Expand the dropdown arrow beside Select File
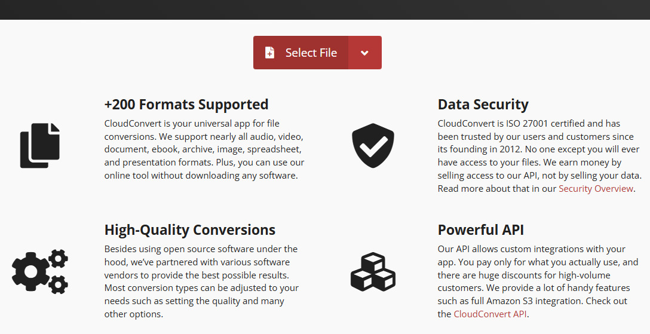The image size is (650, 334). 364,53
